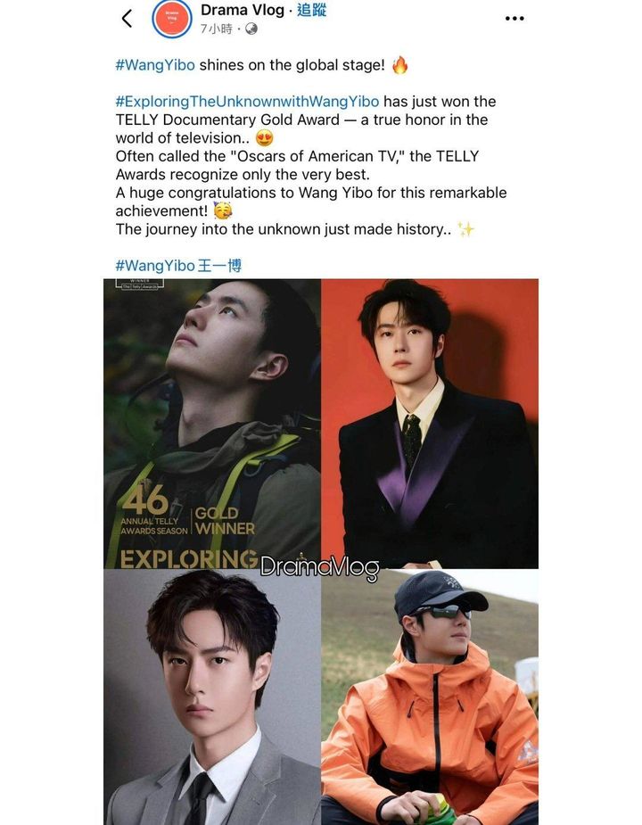The image size is (642, 825).
Task: Click the sparkles emoji after made history
Action: coord(465,229)
